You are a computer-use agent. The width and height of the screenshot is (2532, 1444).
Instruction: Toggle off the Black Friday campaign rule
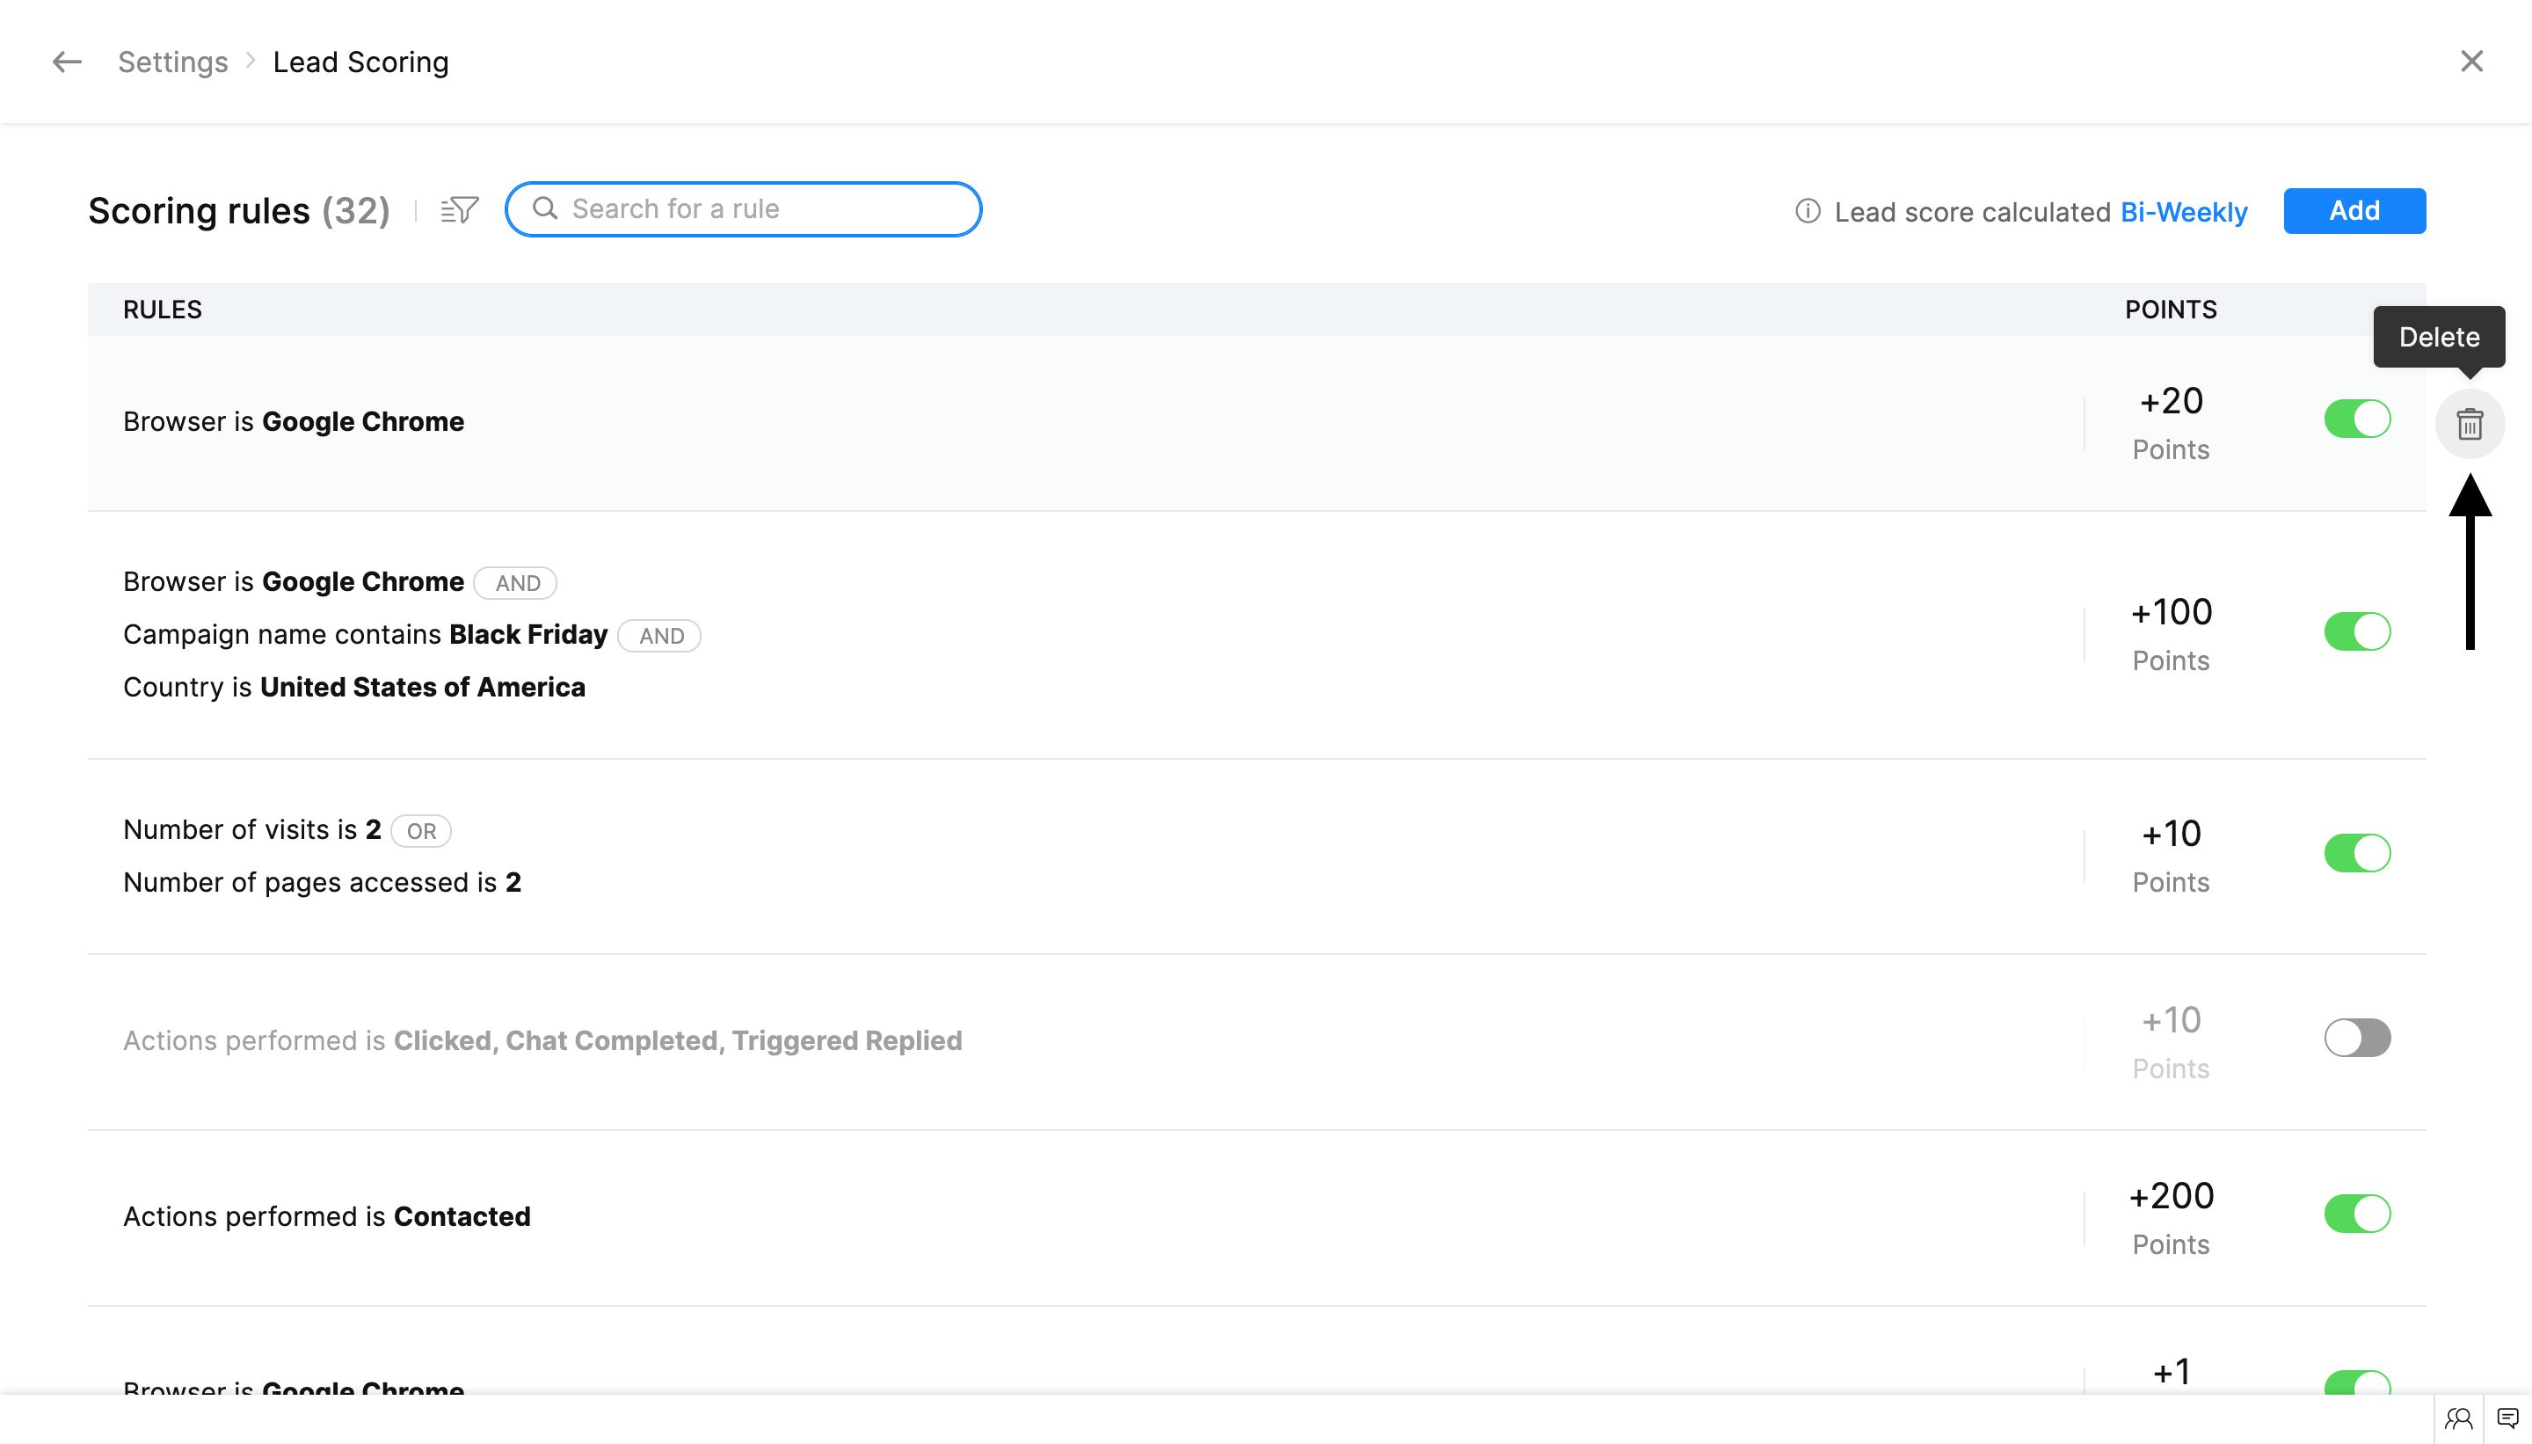[2356, 631]
